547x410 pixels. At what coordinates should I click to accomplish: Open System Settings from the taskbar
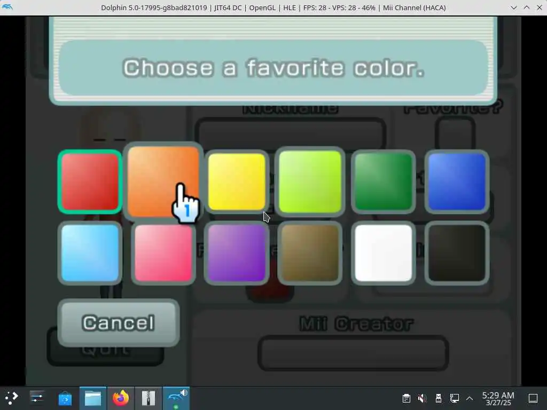point(37,398)
